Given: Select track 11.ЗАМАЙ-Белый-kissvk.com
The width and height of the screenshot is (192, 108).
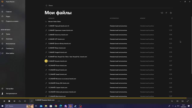Looking at the screenshot, I should 109,70.
